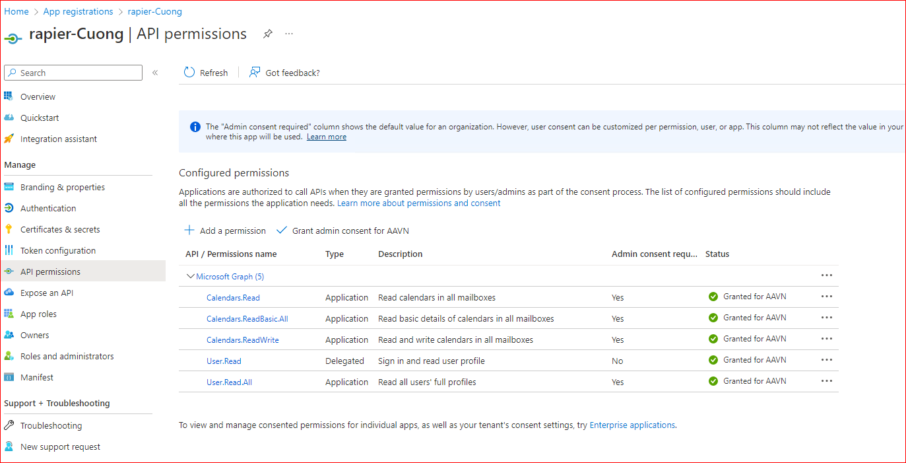The image size is (906, 463).
Task: Click the Overview icon in sidebar
Action: [x=9, y=96]
